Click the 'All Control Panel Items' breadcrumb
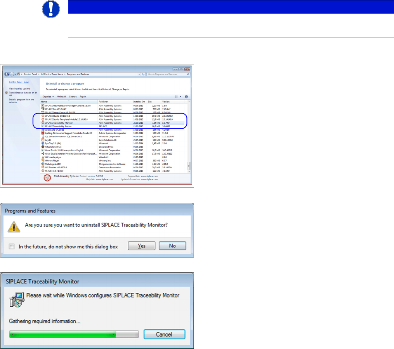Image resolution: width=394 pixels, height=349 pixels. (x=52, y=74)
